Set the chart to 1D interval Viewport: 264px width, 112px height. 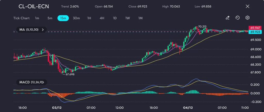[115, 18]
